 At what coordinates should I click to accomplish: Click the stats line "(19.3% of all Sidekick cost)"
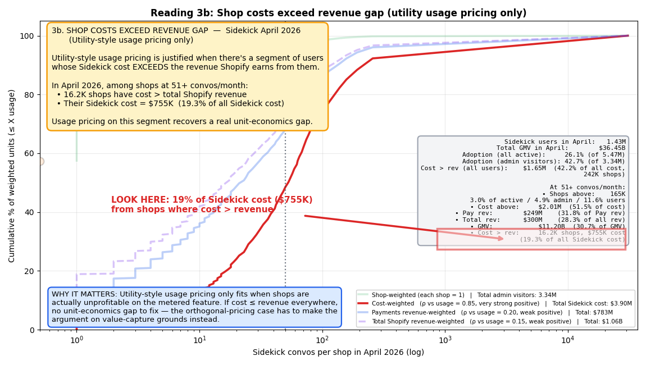(x=572, y=239)
